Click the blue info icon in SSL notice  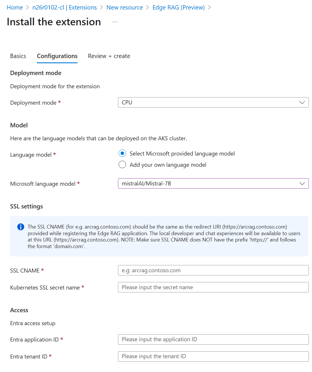pos(21,227)
